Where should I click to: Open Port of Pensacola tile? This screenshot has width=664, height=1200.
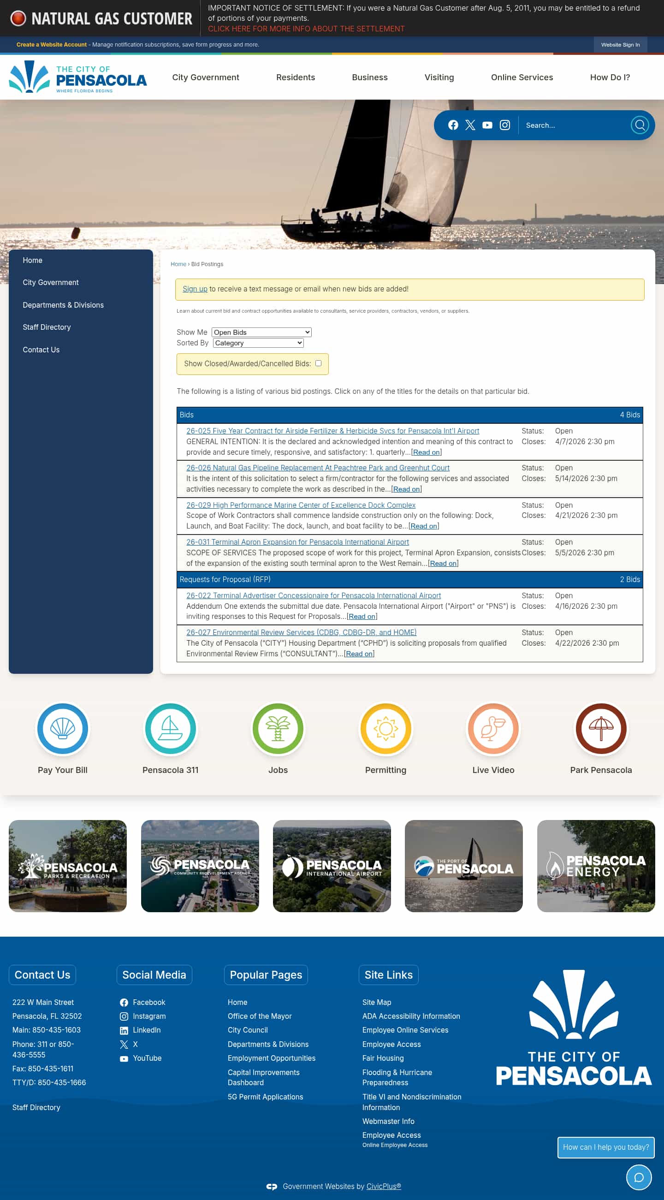click(463, 866)
